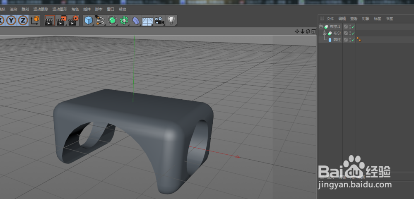
Task: Toggle the Z axis lock button
Action: tap(23, 20)
